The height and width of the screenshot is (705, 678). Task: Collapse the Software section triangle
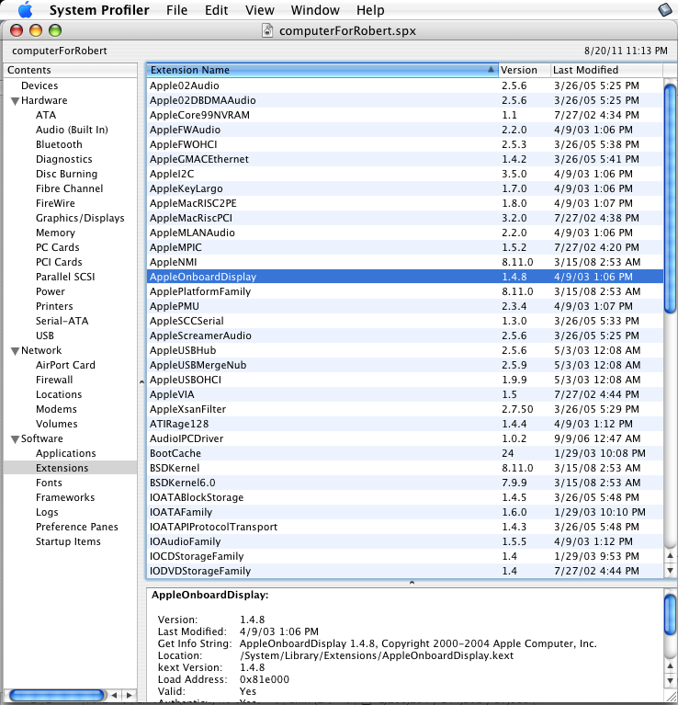(15, 439)
